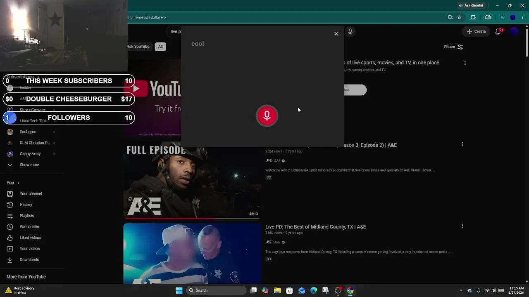529x297 pixels.
Task: Open YouTube notifications bell
Action: pyautogui.click(x=498, y=31)
